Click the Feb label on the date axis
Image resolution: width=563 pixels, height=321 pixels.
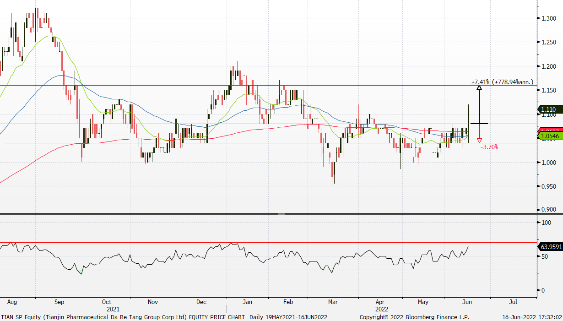click(288, 302)
